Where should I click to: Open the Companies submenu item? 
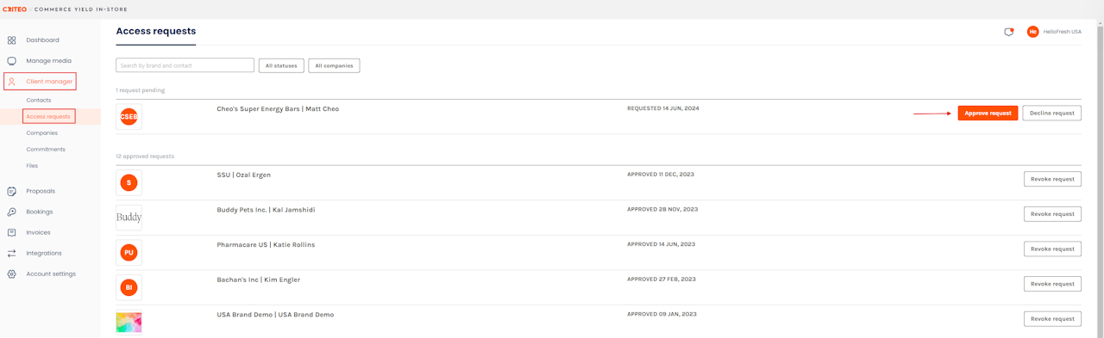pyautogui.click(x=42, y=133)
